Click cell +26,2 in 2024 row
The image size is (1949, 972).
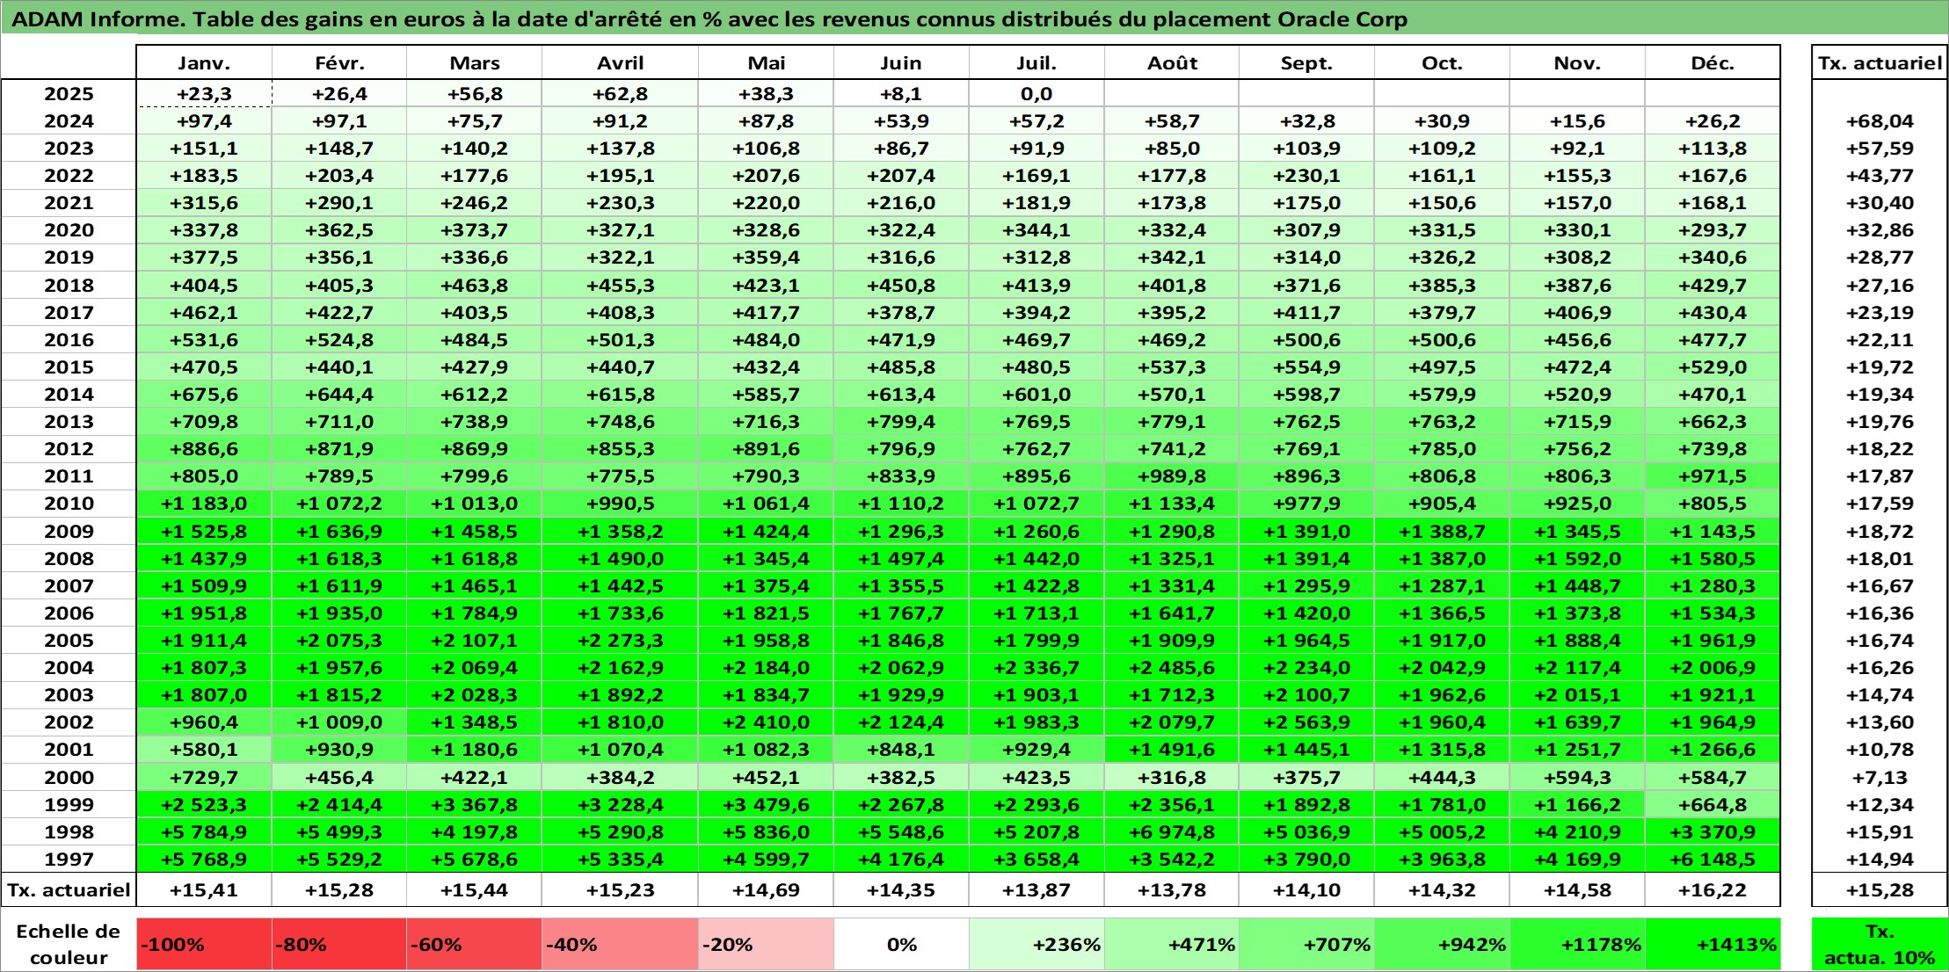click(1713, 121)
